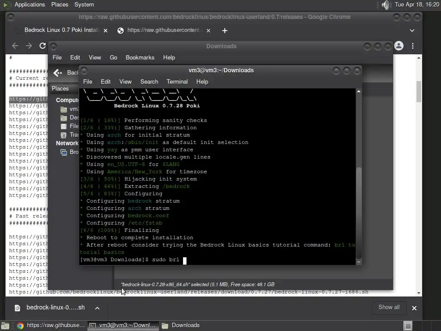This screenshot has width=441, height=331.
Task: Click the Tue Apr 18 clock
Action: tap(417, 4)
